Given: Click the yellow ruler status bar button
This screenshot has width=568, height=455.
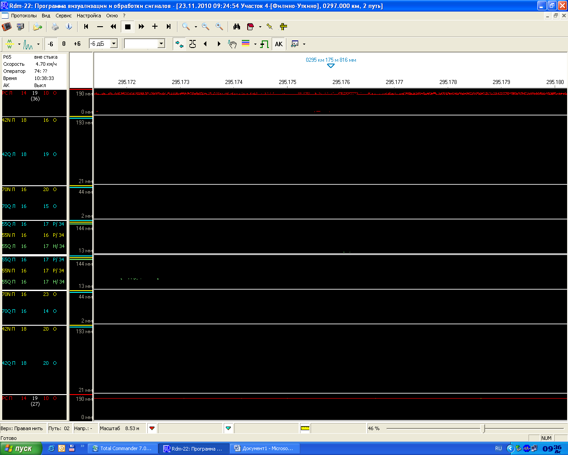Looking at the screenshot, I should click(305, 428).
